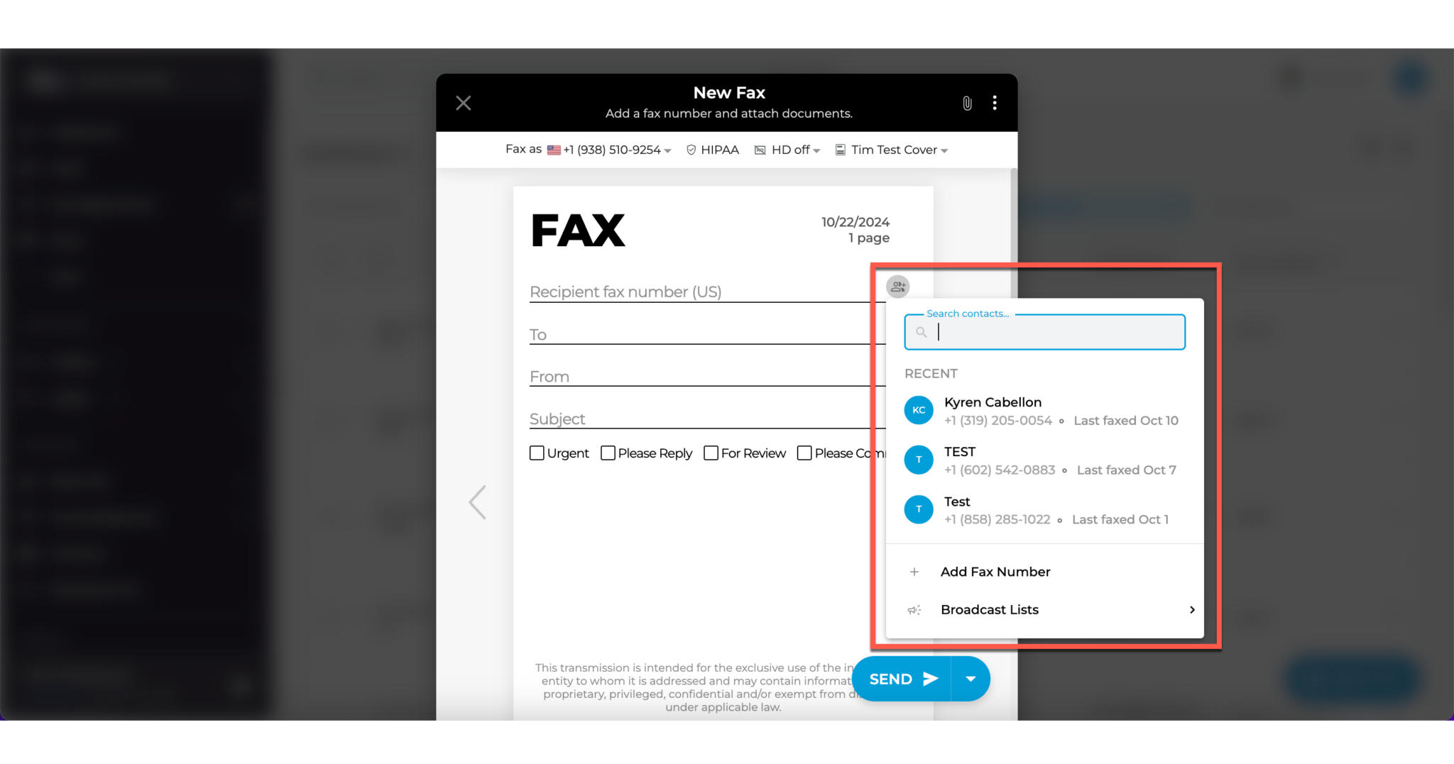The image size is (1454, 764).
Task: Click the HIPAA compliance shield icon
Action: tap(692, 150)
